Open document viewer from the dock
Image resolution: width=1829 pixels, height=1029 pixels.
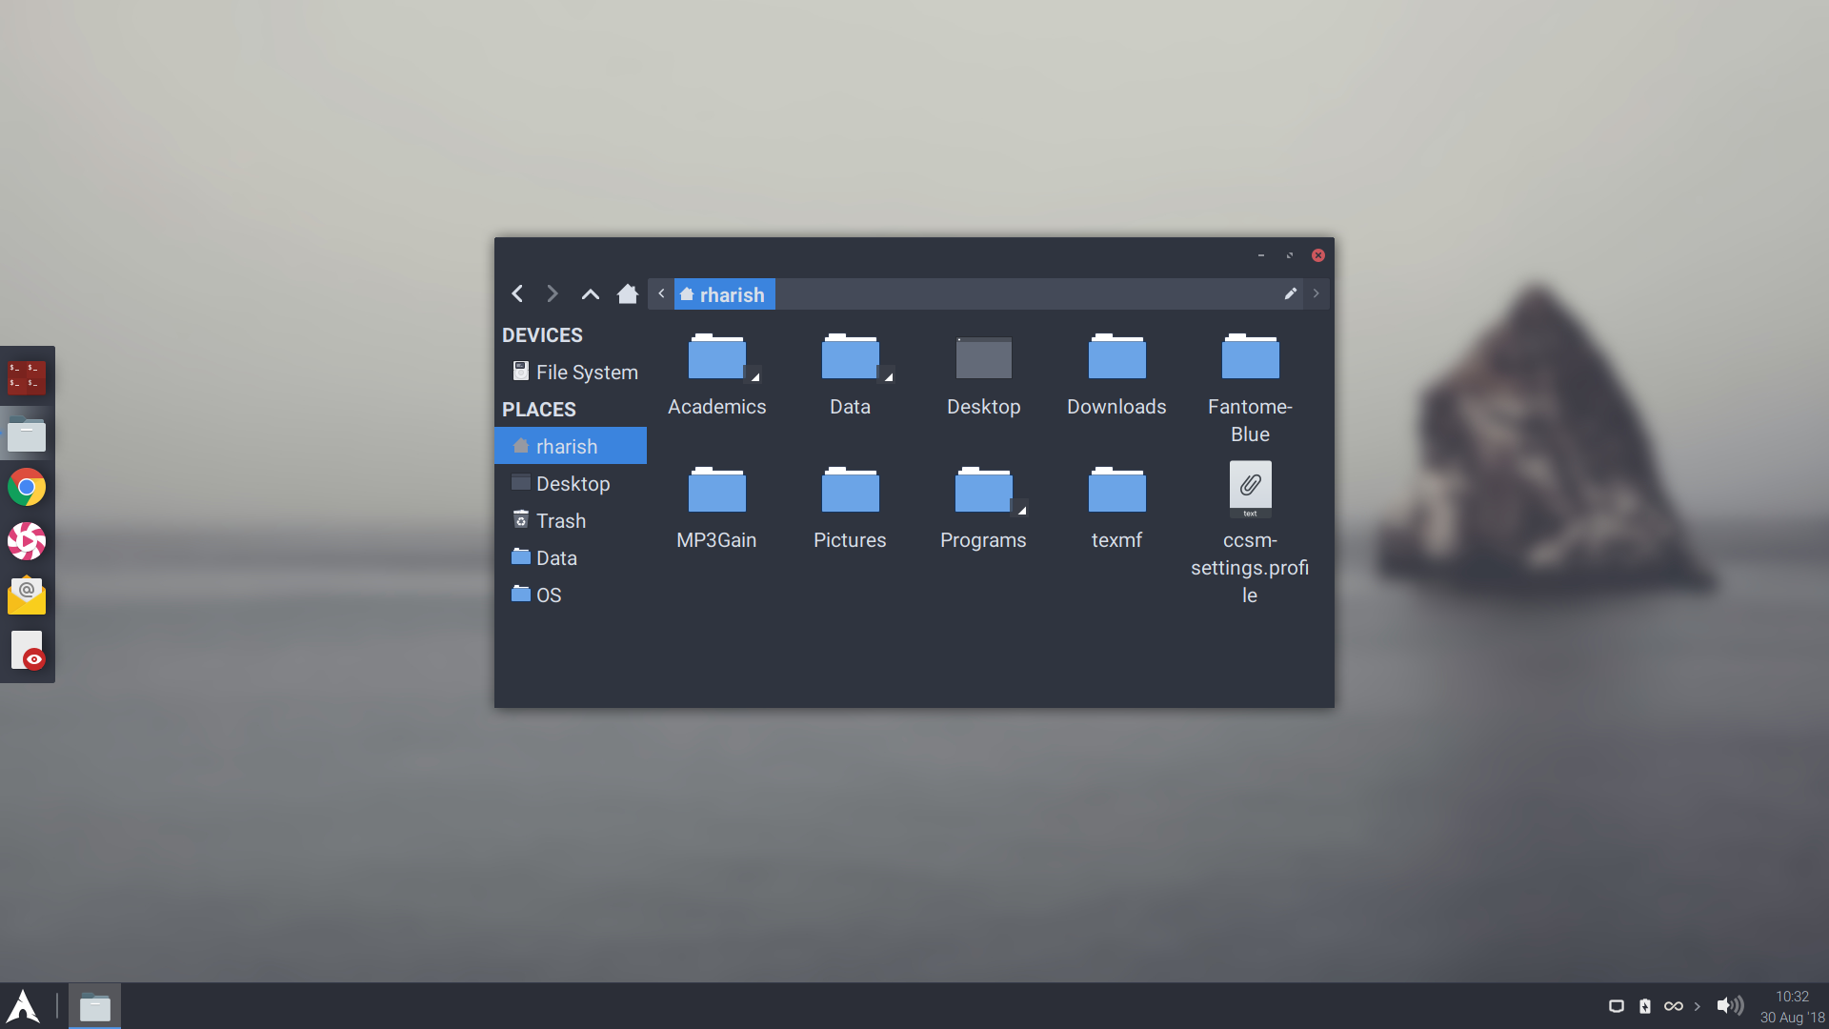tap(27, 651)
